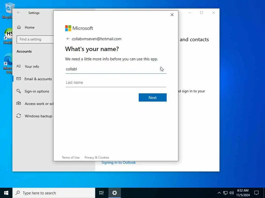Image resolution: width=265 pixels, height=198 pixels.
Task: Go back using arrow beside collabvmseven@hotmail.com
Action: pos(68,39)
